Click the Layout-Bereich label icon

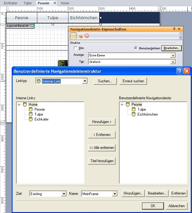click(32, 26)
